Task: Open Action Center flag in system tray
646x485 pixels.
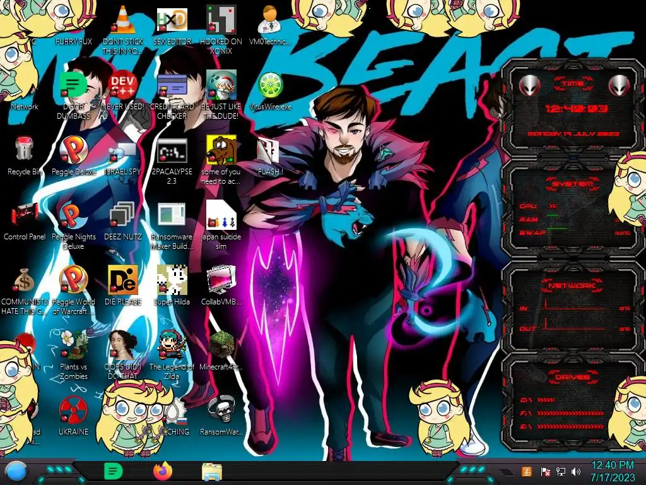Action: point(545,472)
